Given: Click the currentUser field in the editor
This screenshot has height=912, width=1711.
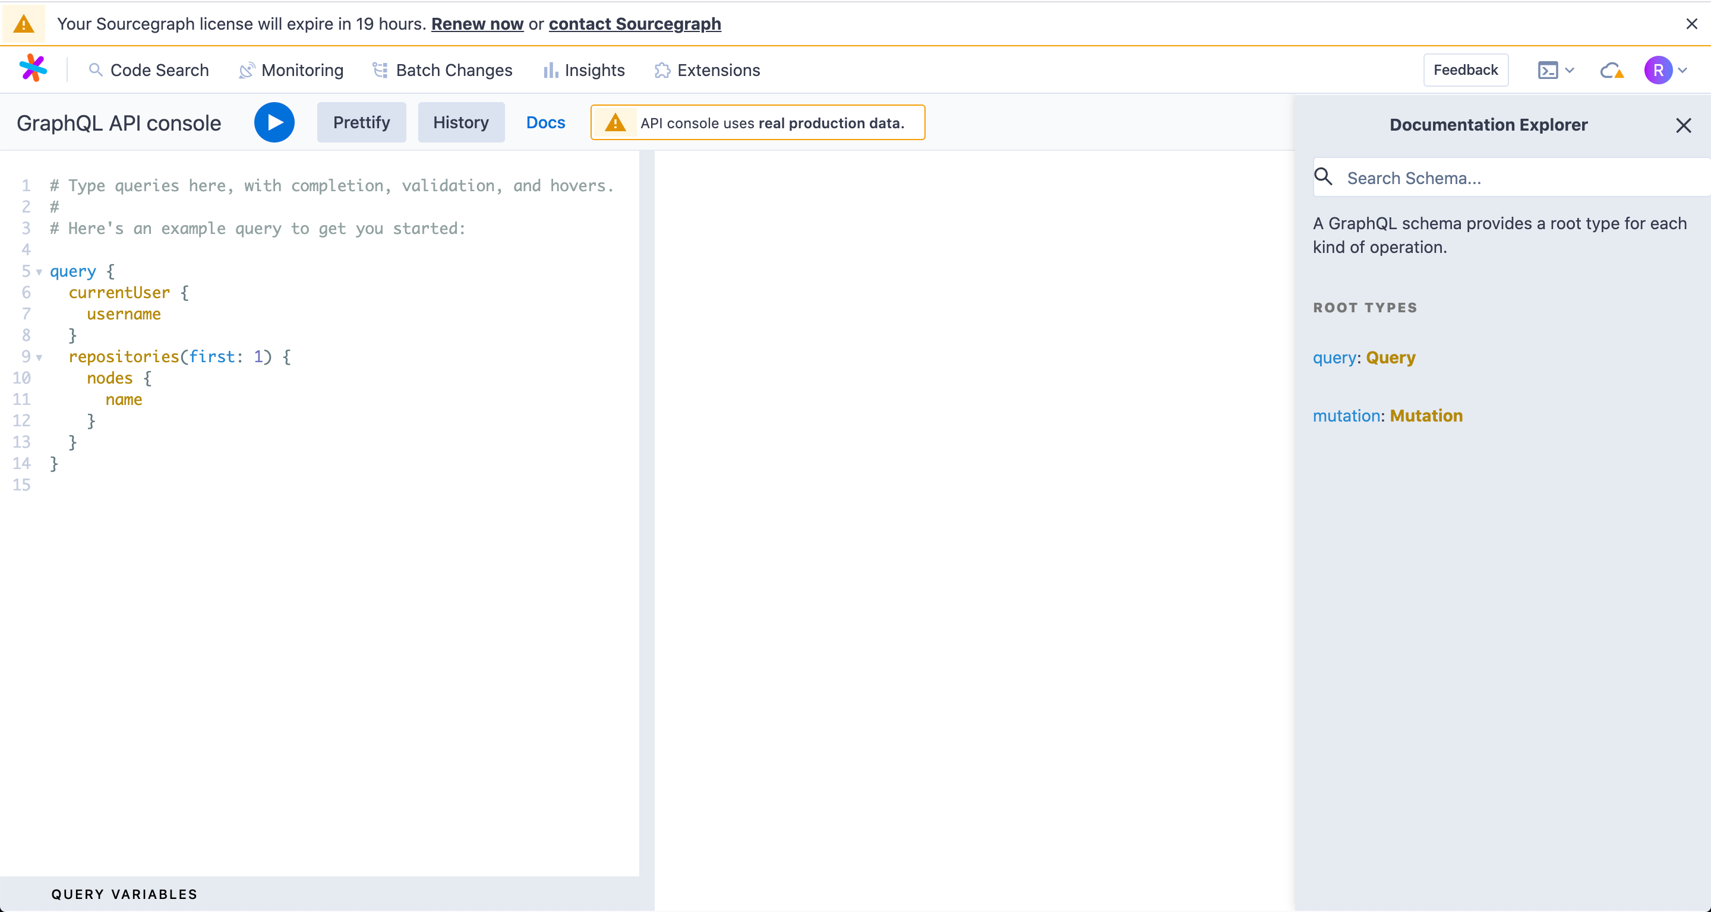Looking at the screenshot, I should (119, 293).
